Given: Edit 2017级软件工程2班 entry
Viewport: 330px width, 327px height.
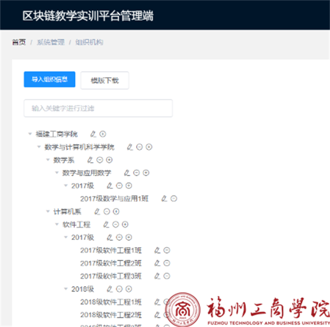Looking at the screenshot, I should point(157,263).
